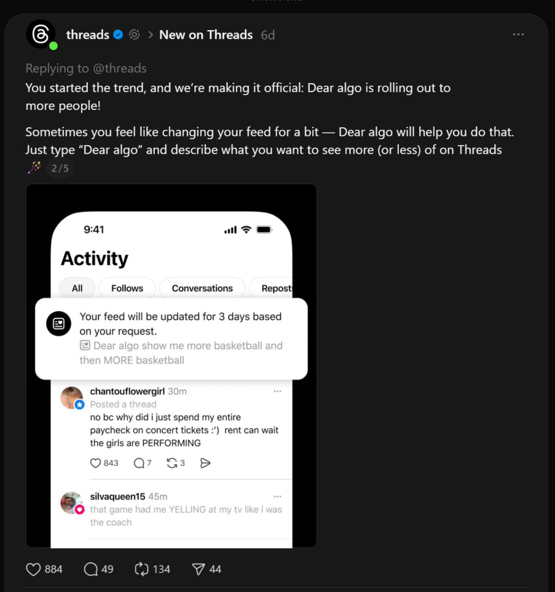The image size is (555, 592).
Task: Like the post using the heart icon
Action: (33, 569)
